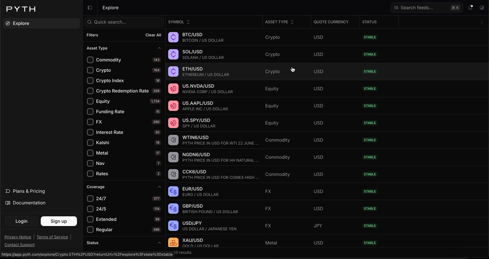The height and width of the screenshot is (259, 489).
Task: Check the Extended coverage filter
Action: point(90,219)
